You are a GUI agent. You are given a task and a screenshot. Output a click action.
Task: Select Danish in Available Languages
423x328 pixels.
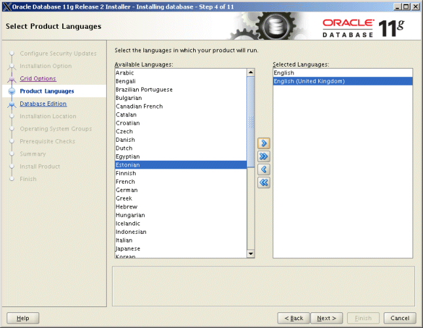click(181, 139)
